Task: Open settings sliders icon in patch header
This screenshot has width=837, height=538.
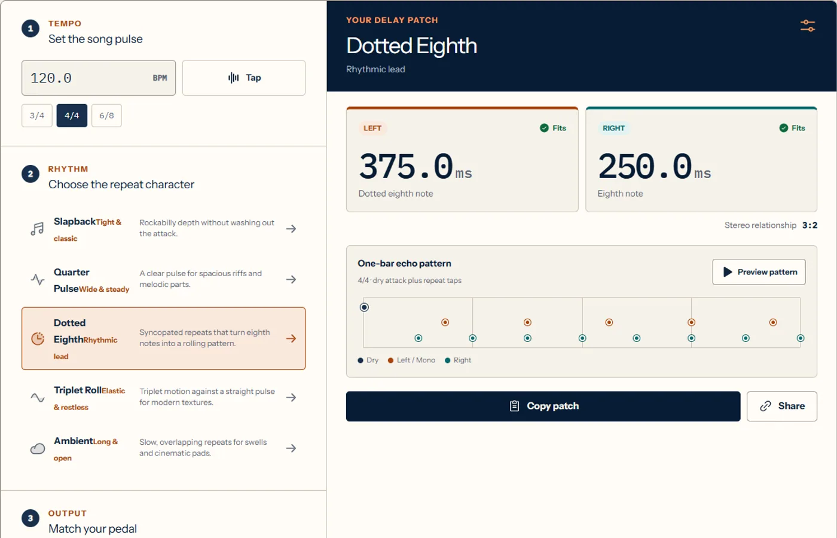Action: coord(808,26)
